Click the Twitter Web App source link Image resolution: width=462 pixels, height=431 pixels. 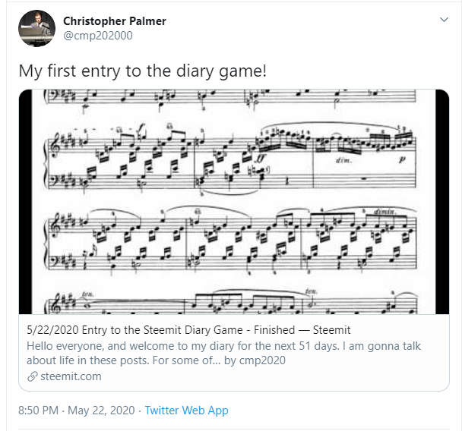[x=186, y=410]
